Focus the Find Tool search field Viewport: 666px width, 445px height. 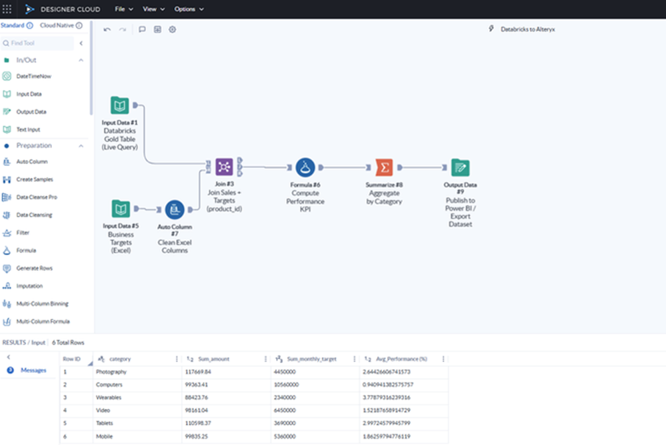(x=37, y=43)
